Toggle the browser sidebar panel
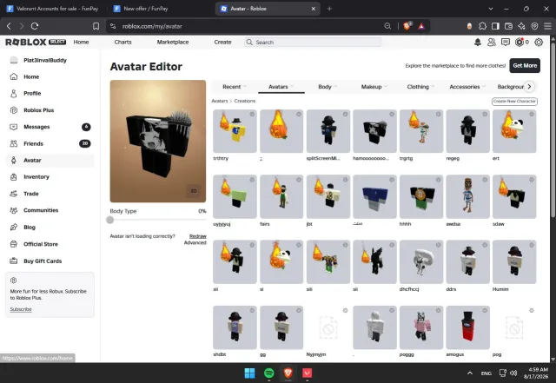This screenshot has height=383, width=556. pos(495,26)
